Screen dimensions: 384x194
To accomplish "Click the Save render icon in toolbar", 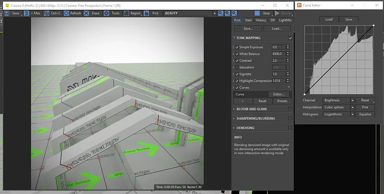I will 7,13.
